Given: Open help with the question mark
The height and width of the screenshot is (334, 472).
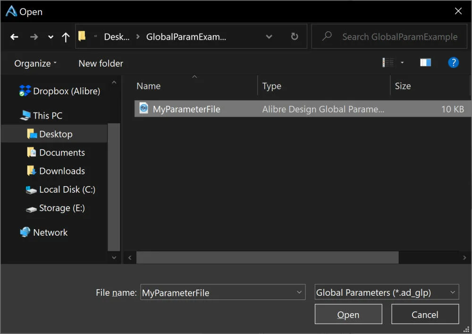Looking at the screenshot, I should 453,62.
